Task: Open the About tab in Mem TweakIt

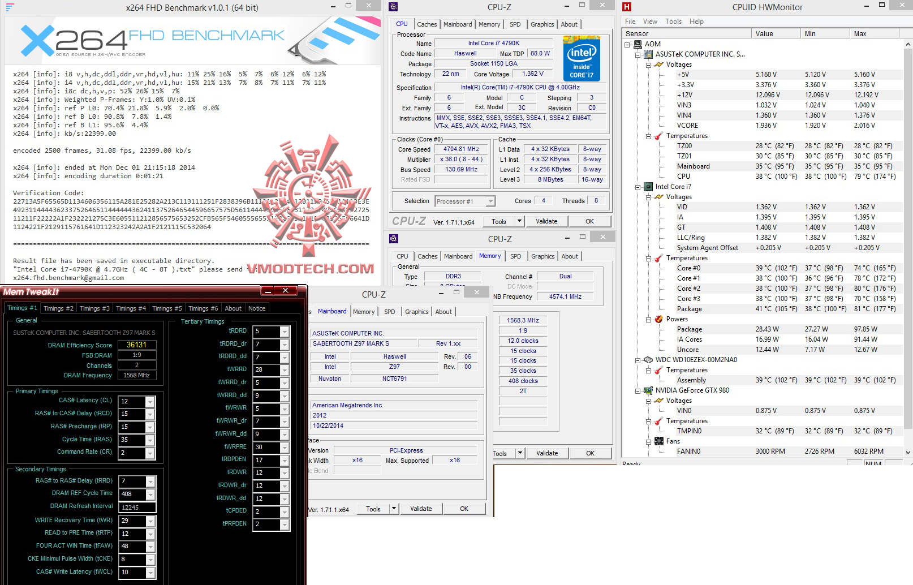Action: 233,308
